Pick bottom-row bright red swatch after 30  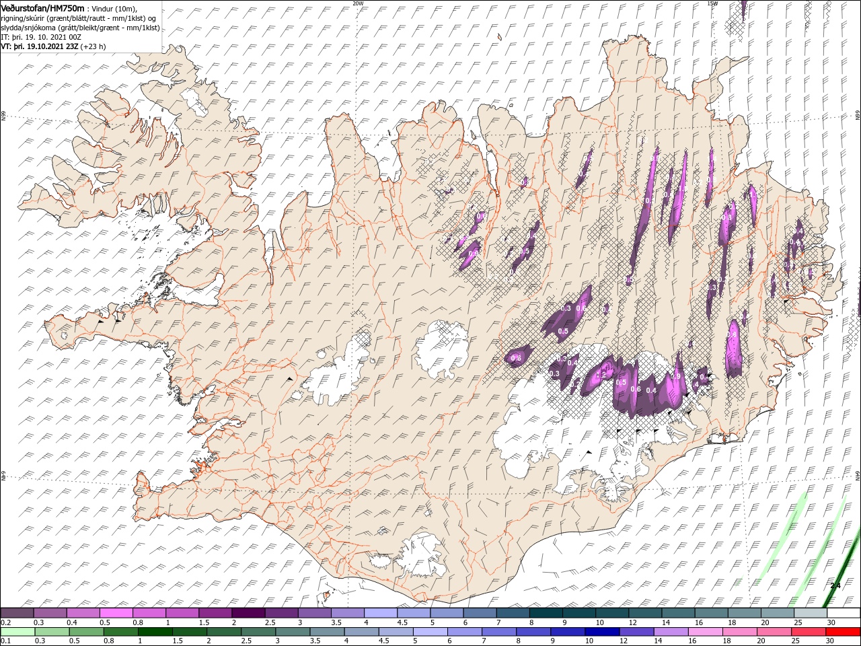(844, 632)
